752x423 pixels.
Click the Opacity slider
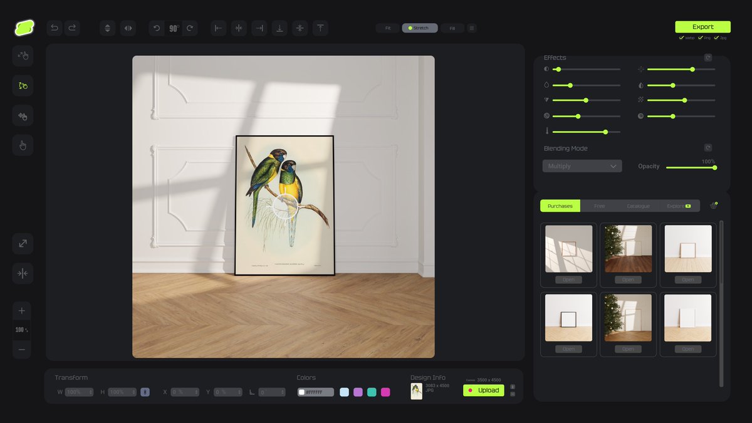(x=691, y=167)
